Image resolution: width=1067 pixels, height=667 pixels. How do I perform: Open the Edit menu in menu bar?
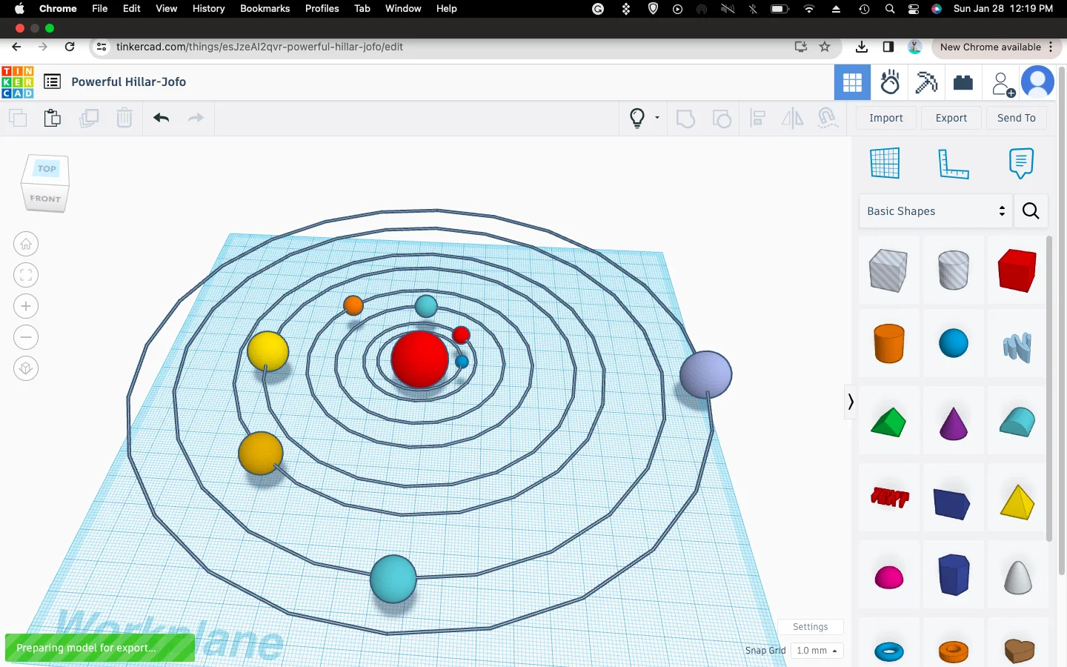click(132, 8)
